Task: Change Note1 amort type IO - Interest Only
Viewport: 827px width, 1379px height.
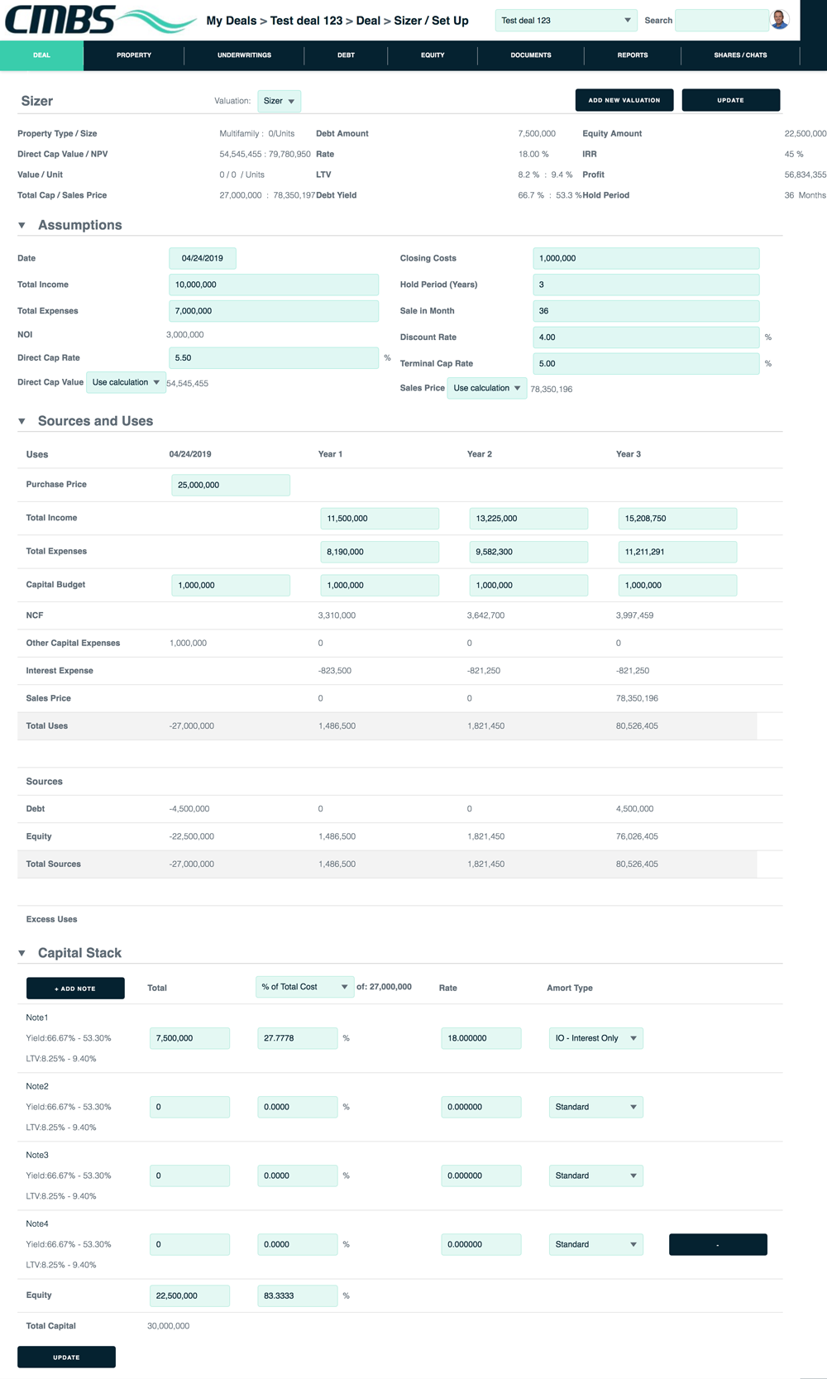Action: click(595, 1038)
